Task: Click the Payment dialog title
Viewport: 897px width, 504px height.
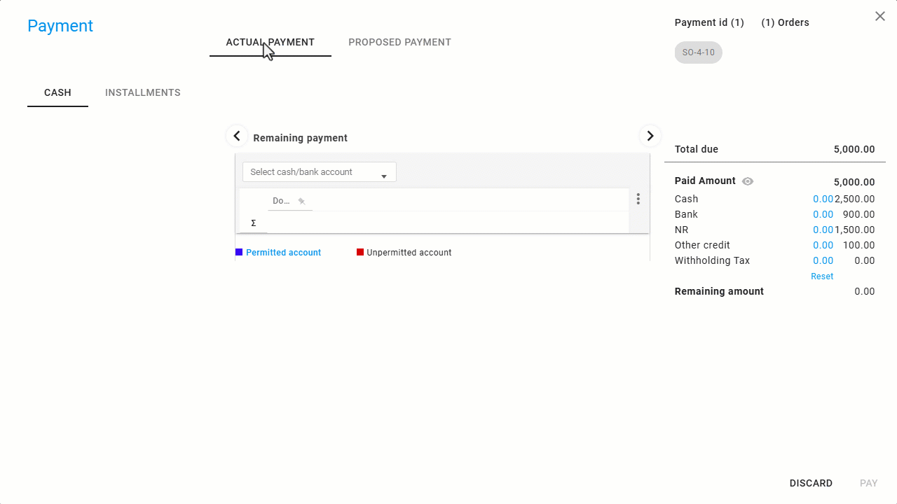Action: click(60, 26)
